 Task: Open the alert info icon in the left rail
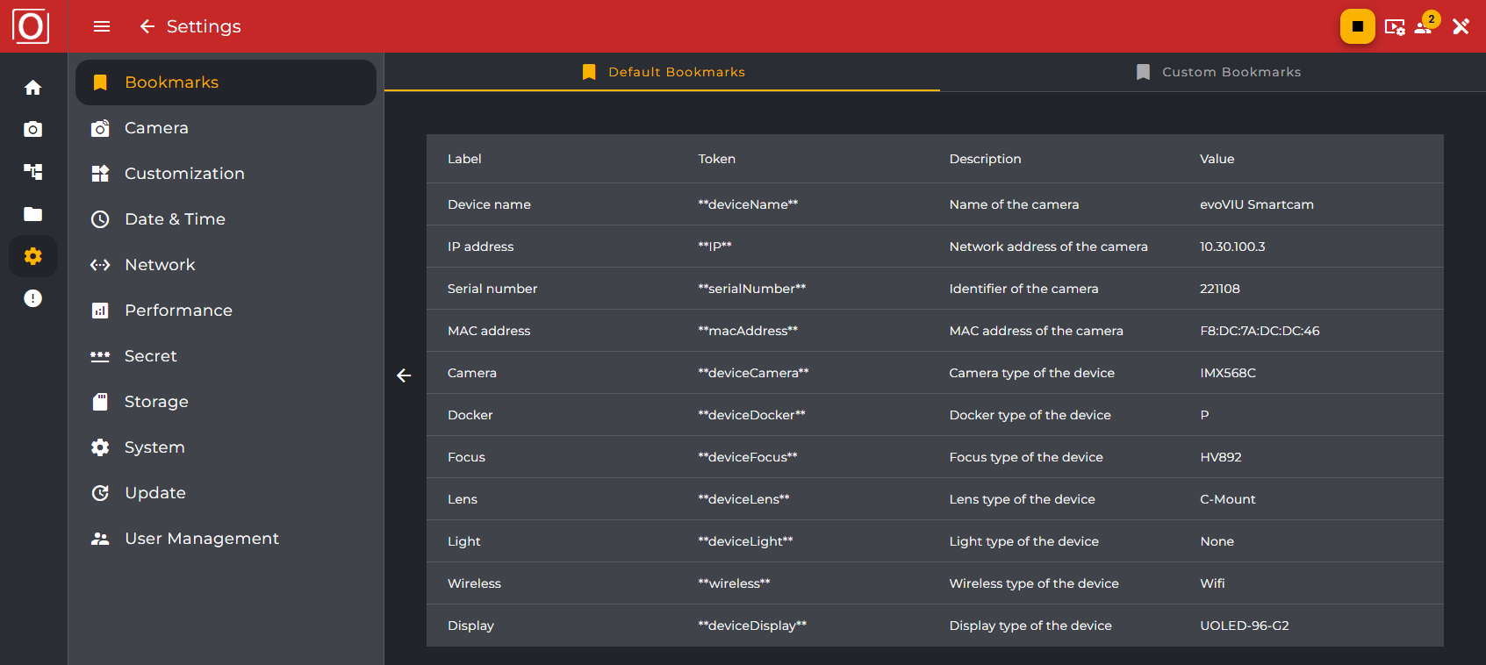(33, 298)
